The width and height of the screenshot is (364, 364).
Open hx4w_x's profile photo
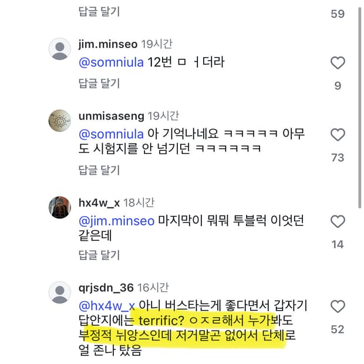pos(59,207)
